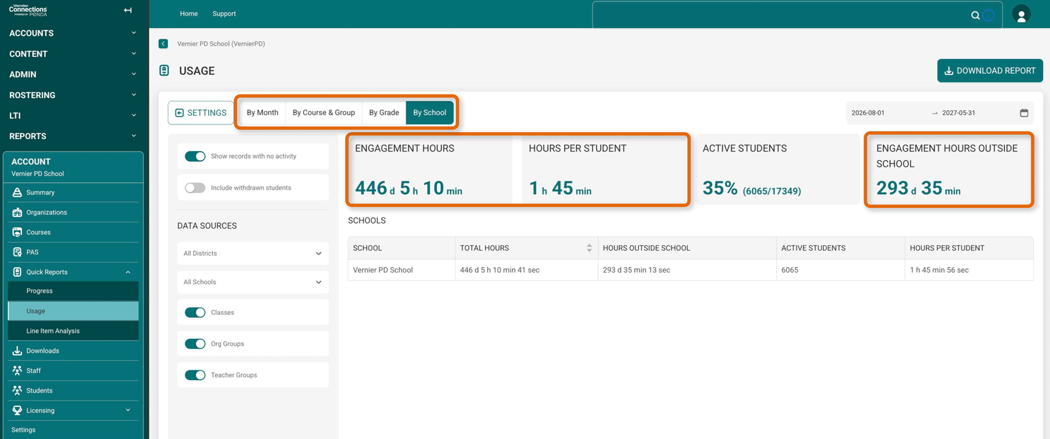Image resolution: width=1050 pixels, height=439 pixels.
Task: Toggle the Classes data source switch
Action: [195, 312]
